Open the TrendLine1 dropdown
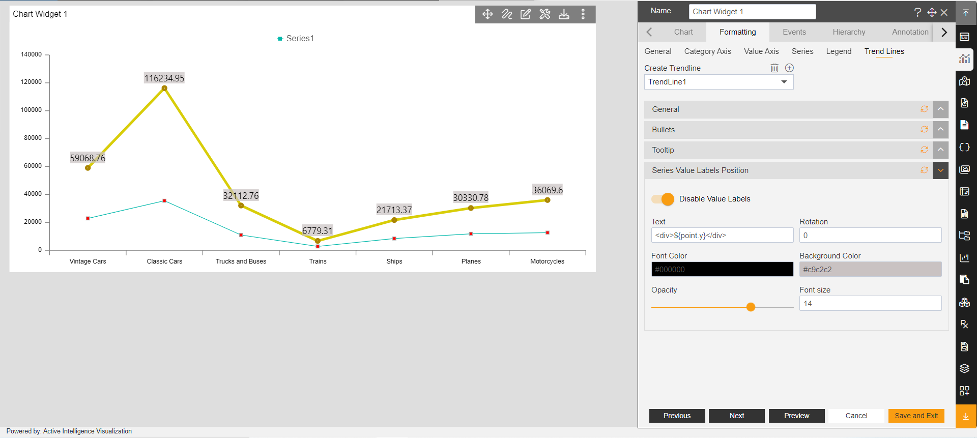 click(x=719, y=82)
